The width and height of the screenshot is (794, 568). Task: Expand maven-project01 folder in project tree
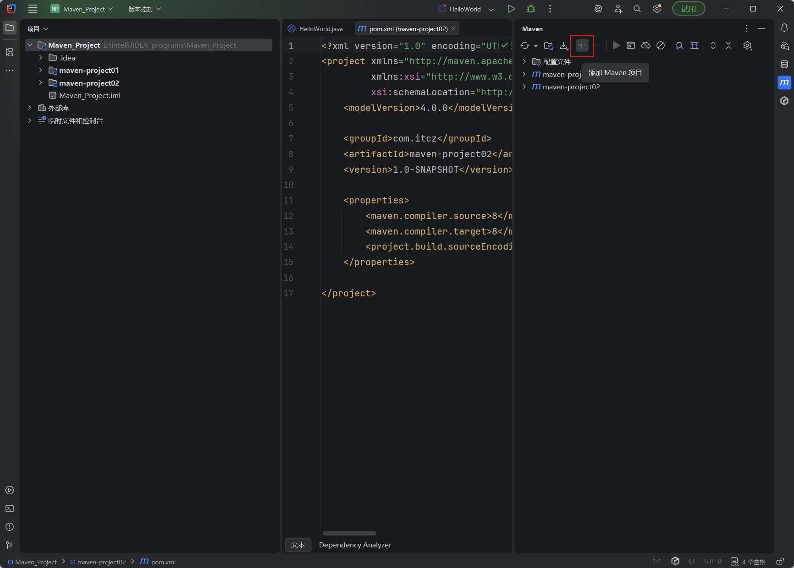coord(41,70)
